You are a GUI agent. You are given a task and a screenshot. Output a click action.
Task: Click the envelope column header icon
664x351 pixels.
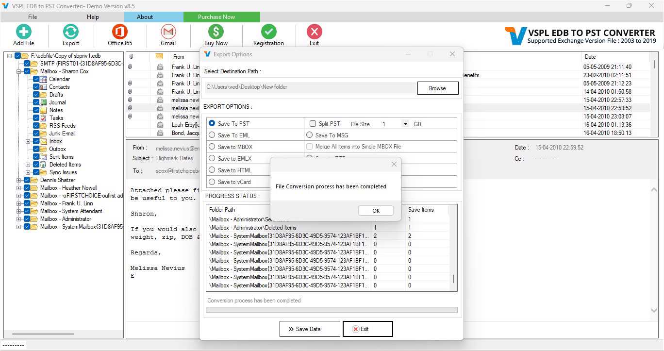(x=159, y=56)
